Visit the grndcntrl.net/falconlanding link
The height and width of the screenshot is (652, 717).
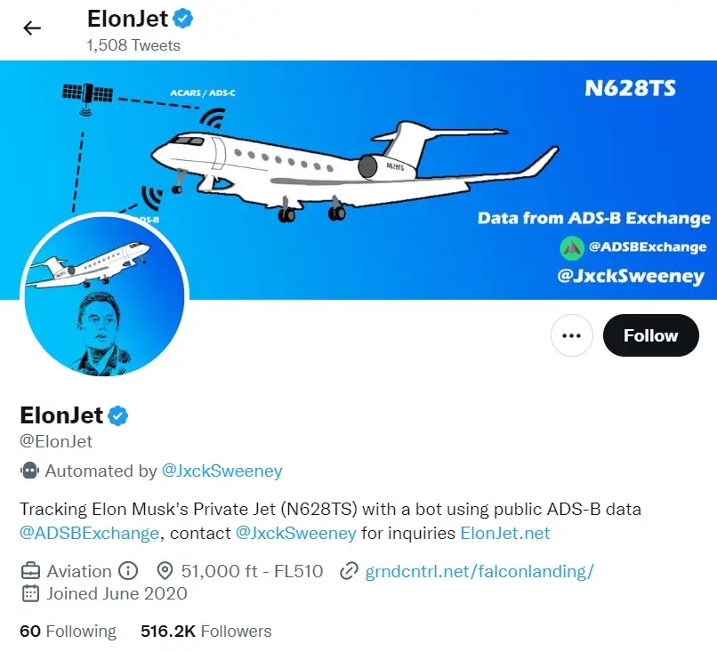[480, 571]
